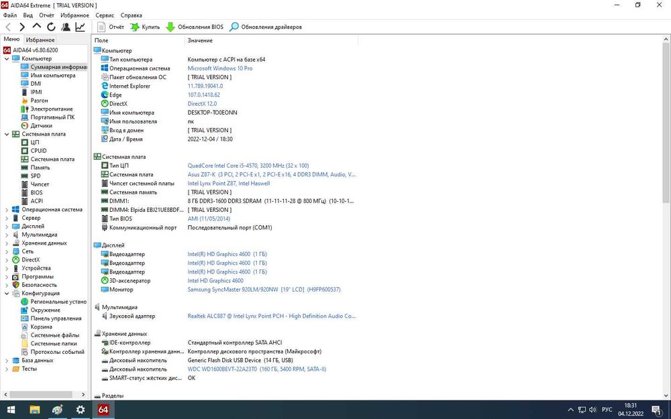Expand the Операционная система tree node
This screenshot has width=671, height=419.
point(7,209)
